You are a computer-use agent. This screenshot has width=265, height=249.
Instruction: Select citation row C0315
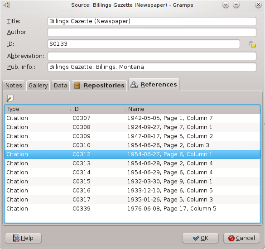click(132, 182)
